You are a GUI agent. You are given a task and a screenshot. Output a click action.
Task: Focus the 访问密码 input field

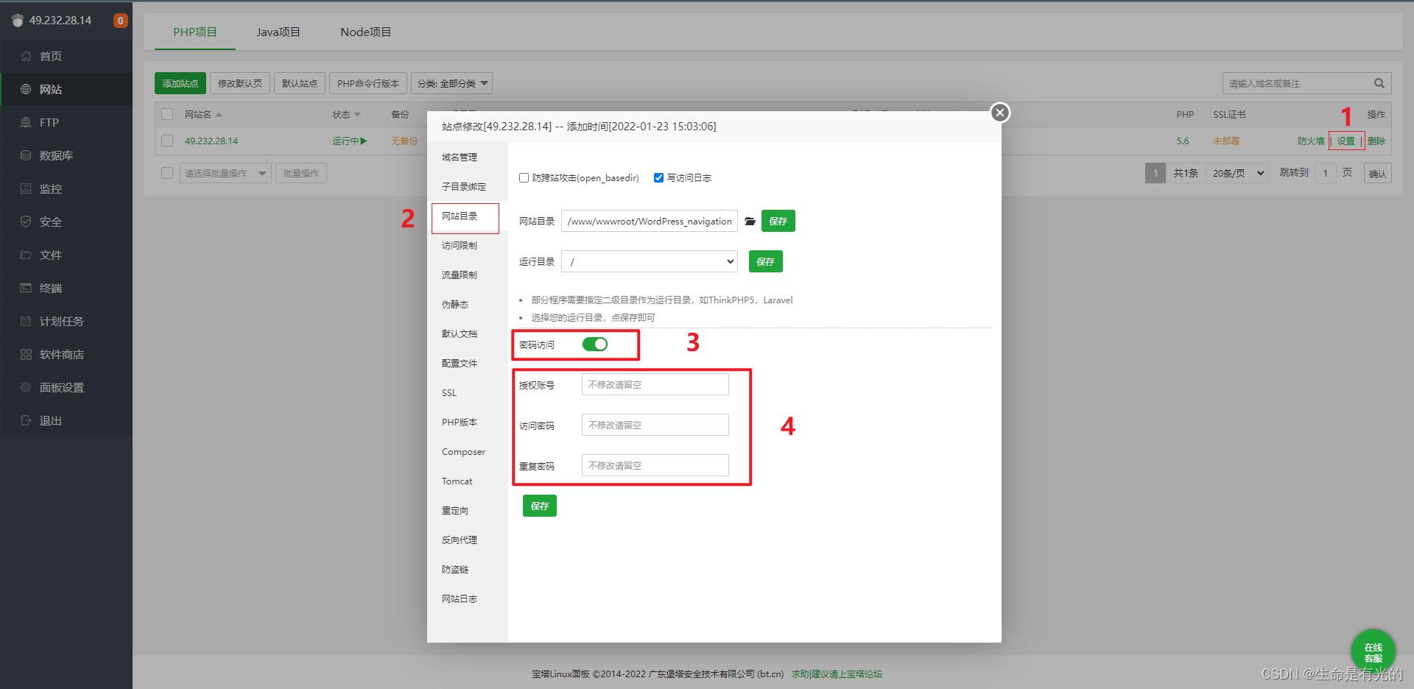[x=655, y=425]
